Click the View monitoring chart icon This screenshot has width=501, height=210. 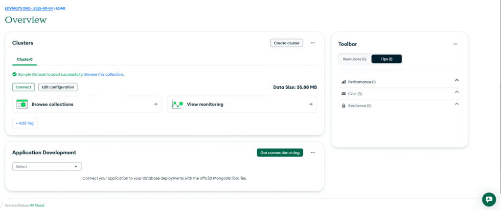pyautogui.click(x=177, y=104)
